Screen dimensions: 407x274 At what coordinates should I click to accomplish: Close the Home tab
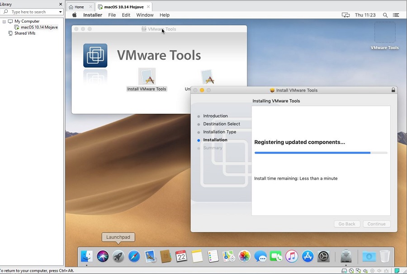[90, 7]
